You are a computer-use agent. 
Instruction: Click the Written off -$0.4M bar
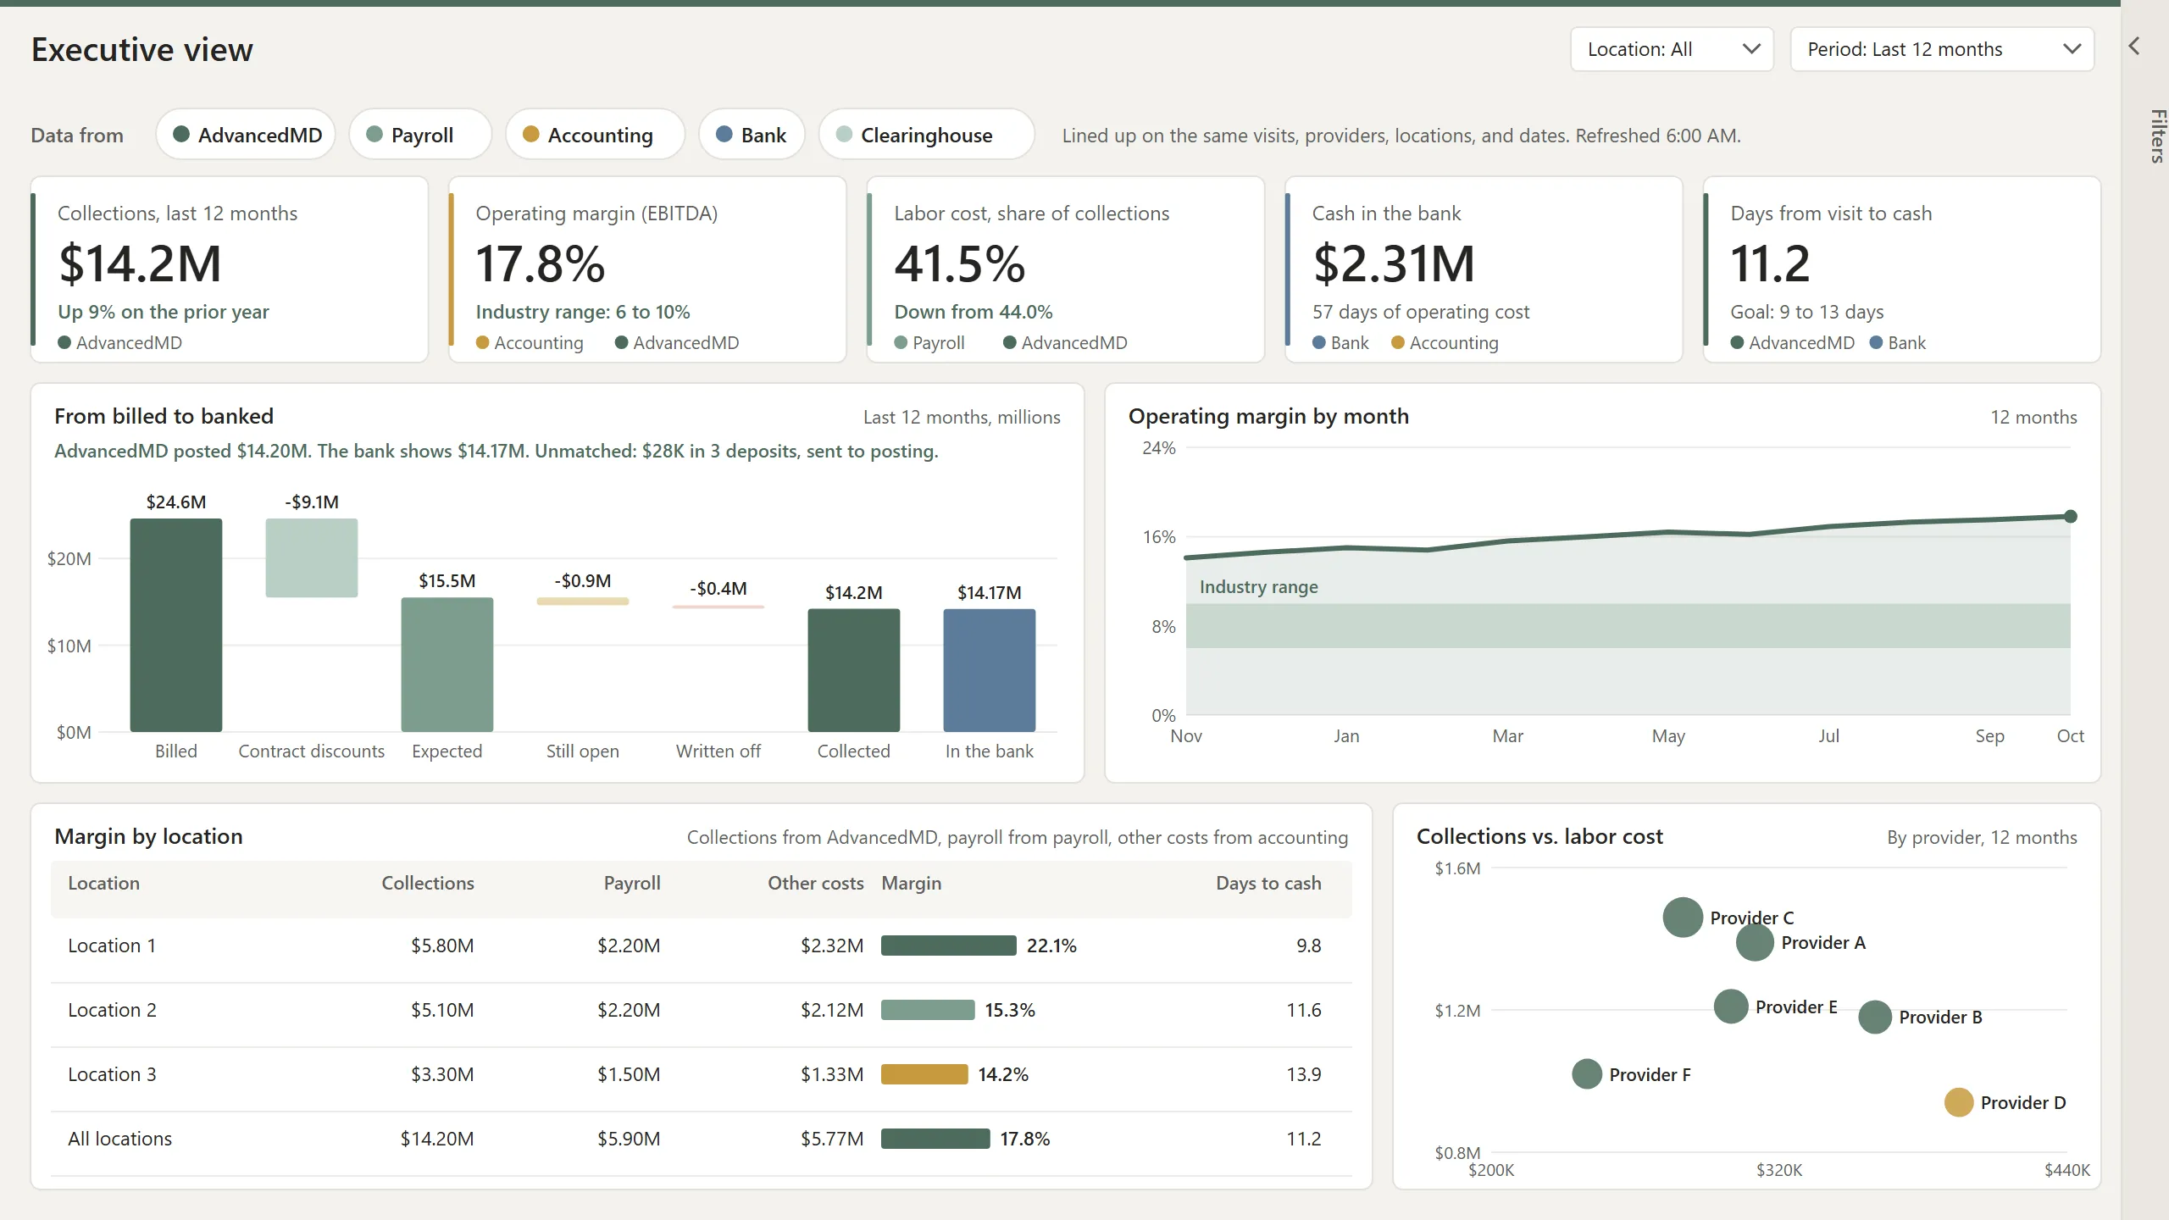(718, 607)
